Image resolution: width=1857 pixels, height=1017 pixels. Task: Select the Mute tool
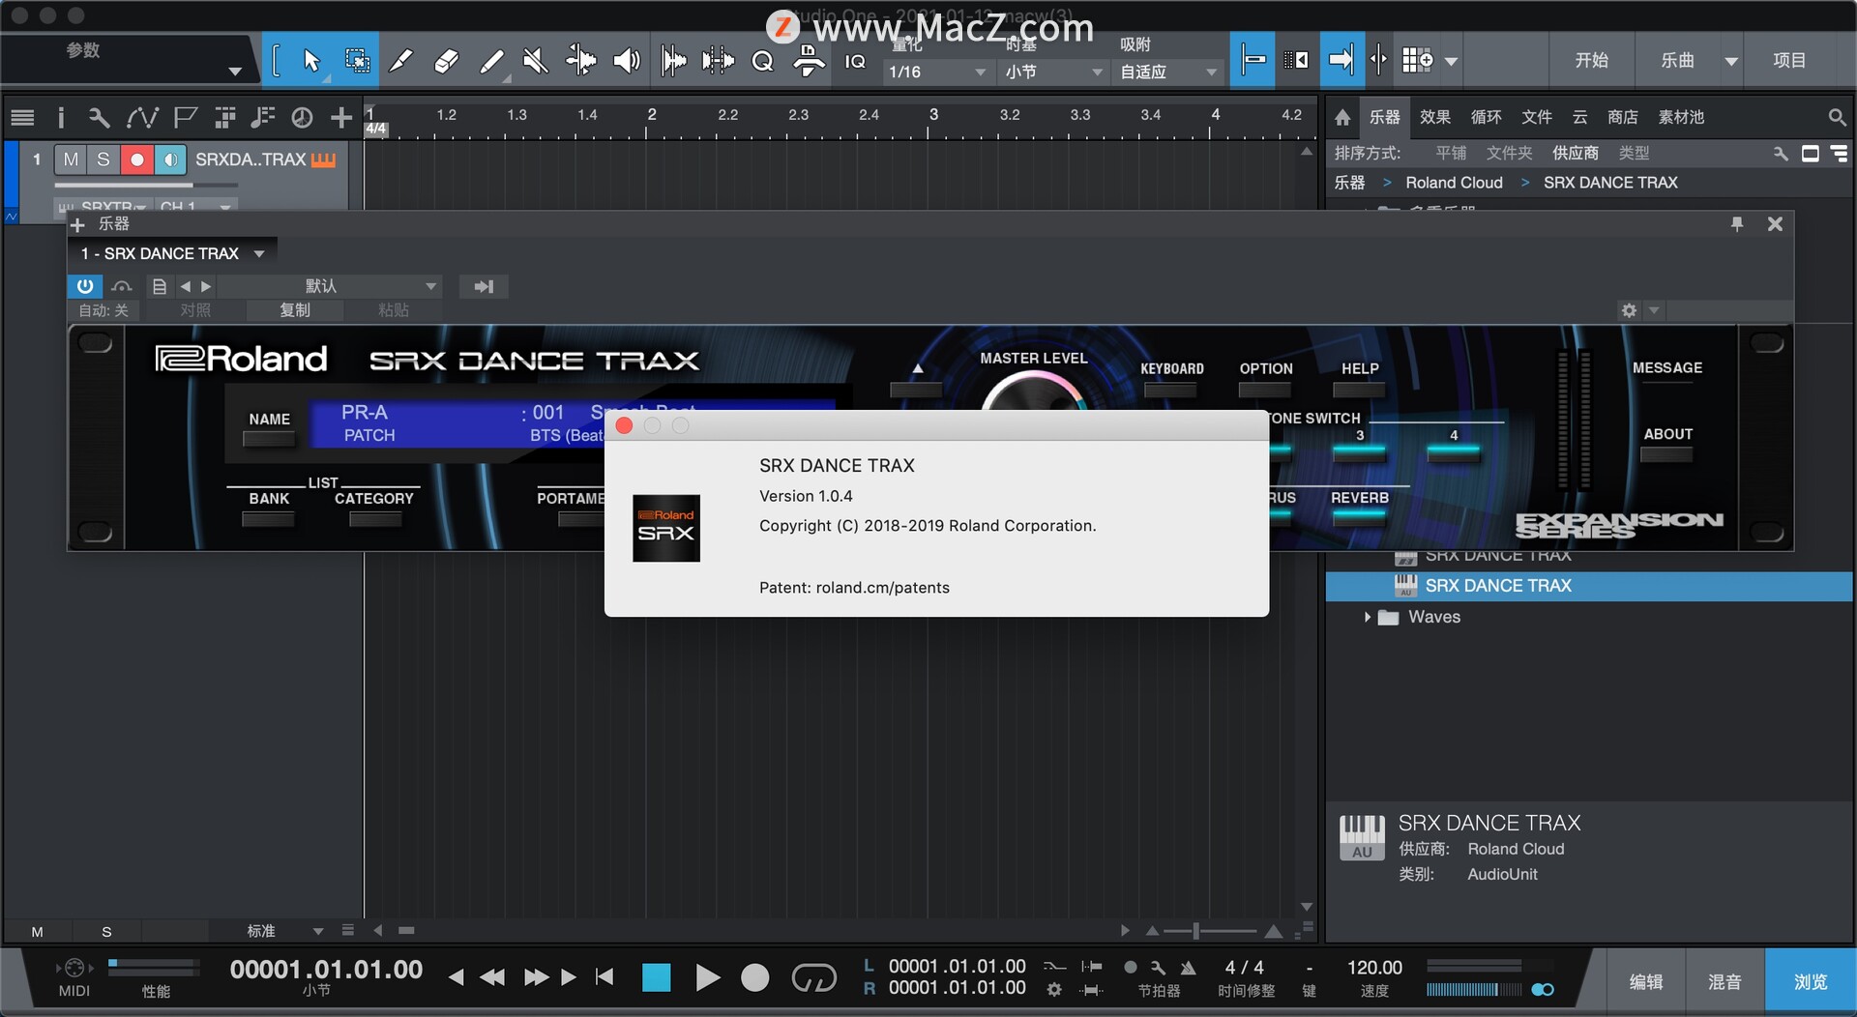[534, 61]
